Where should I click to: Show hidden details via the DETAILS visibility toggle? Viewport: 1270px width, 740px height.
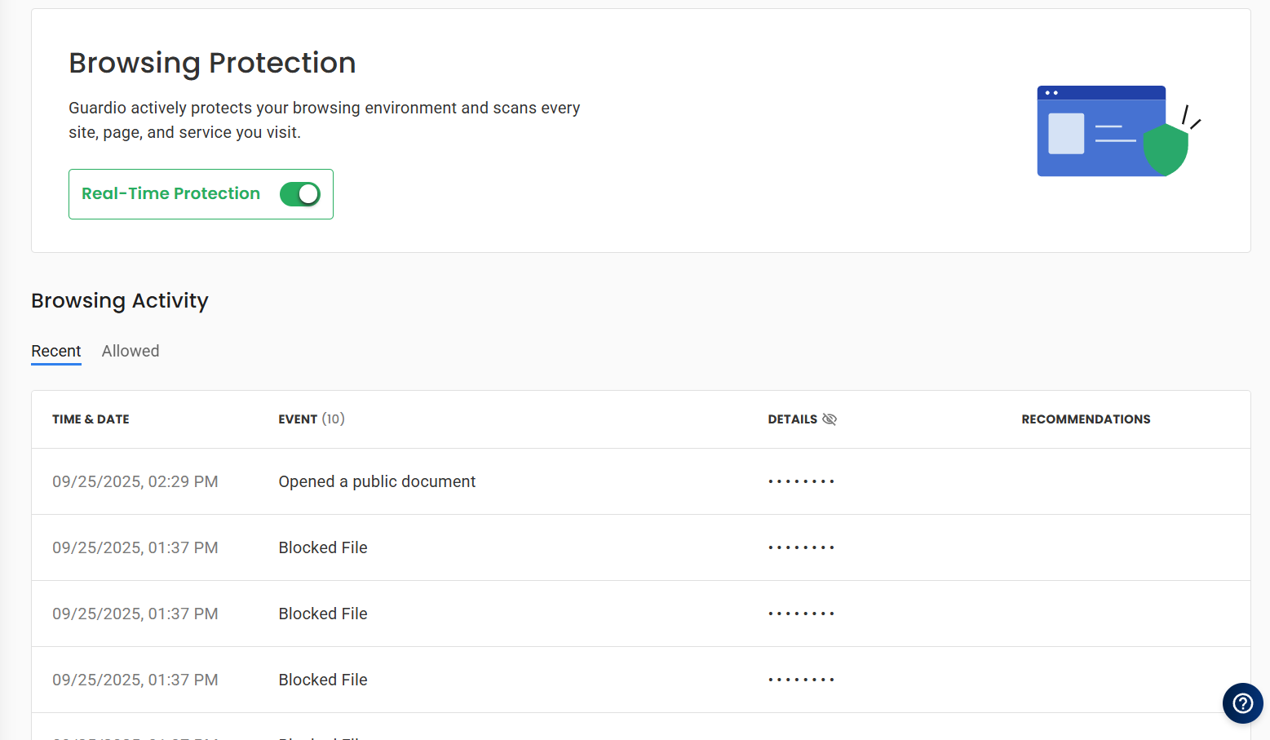tap(830, 419)
